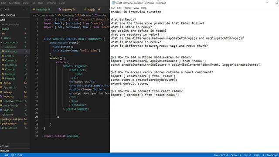The image size is (279, 157).
Task: Open .gitignore in the file explorer
Action: (8, 114)
